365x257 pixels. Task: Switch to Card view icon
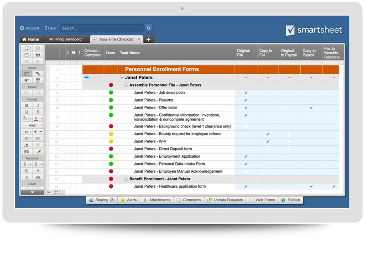click(26, 80)
